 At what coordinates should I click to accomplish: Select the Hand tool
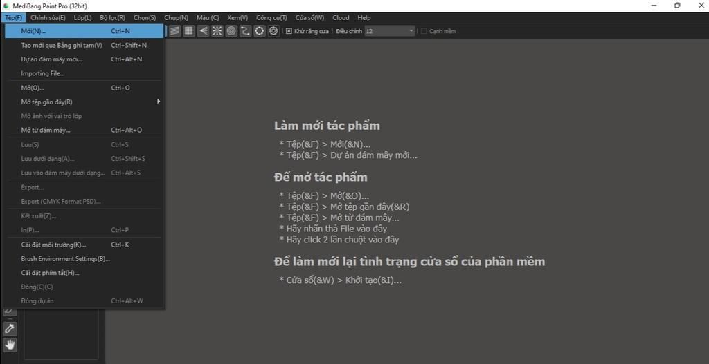click(x=10, y=345)
